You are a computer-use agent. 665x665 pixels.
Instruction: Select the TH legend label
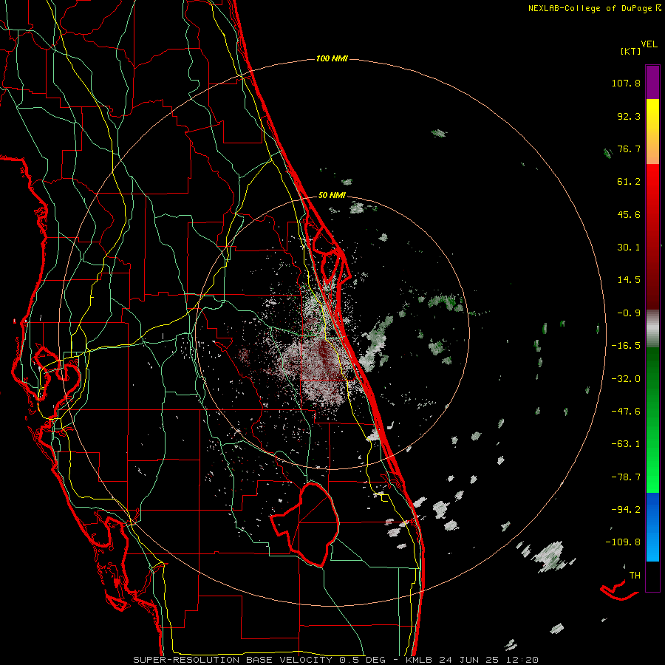(x=635, y=576)
